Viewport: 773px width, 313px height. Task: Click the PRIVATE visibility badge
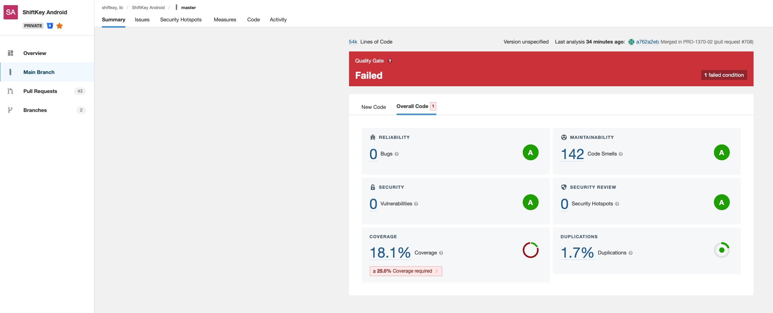pos(33,26)
